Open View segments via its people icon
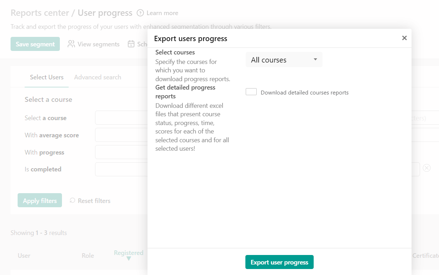439x275 pixels. click(71, 44)
